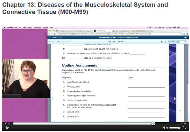This screenshot has height=132, width=190.
Task: Click the notes page icon beside Exit Reader
Action: 59,42
